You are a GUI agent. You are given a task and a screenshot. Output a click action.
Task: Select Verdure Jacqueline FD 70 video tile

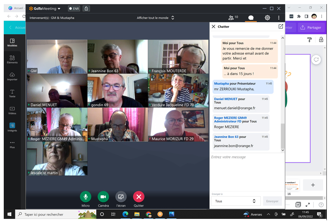click(178, 91)
